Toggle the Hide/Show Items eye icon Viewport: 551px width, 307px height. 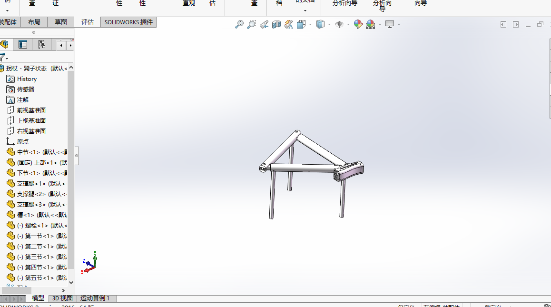[339, 24]
